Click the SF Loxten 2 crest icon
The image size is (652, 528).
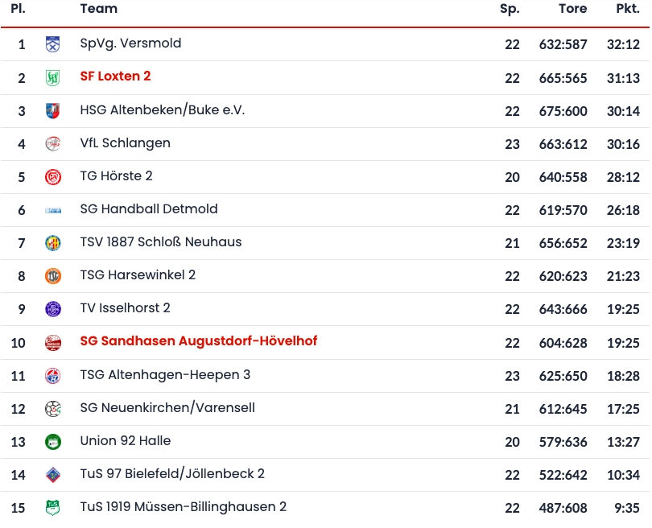[x=53, y=77]
